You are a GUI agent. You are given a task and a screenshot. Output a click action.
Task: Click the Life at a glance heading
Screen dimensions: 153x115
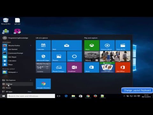point(42,38)
